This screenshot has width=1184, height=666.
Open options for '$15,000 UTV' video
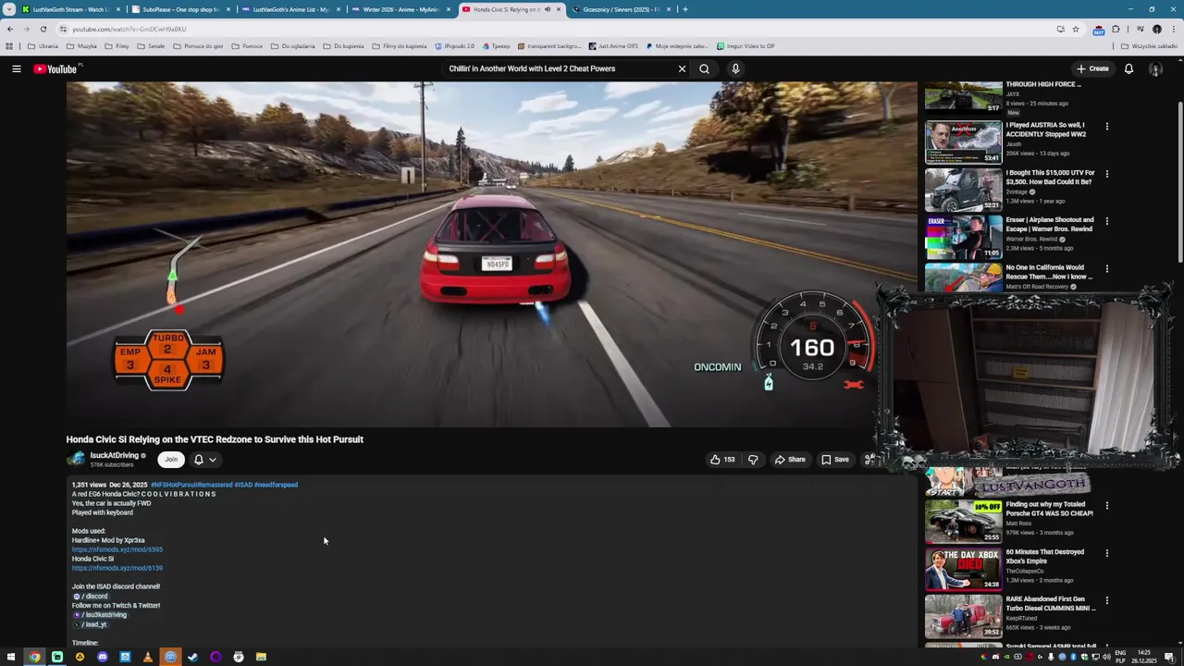1106,174
